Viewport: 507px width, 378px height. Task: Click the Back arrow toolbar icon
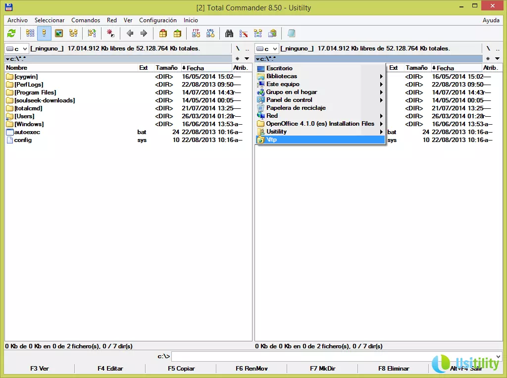[130, 33]
